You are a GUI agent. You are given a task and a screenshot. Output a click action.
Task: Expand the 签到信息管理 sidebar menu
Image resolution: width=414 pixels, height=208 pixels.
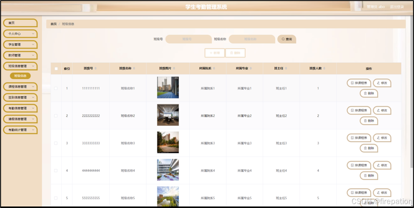pyautogui.click(x=21, y=98)
